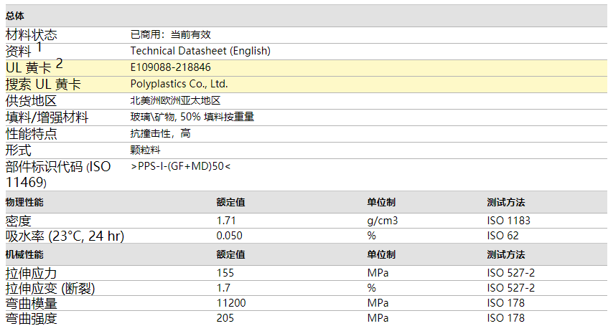Click UL yellow card number E109088-218846

tap(170, 67)
